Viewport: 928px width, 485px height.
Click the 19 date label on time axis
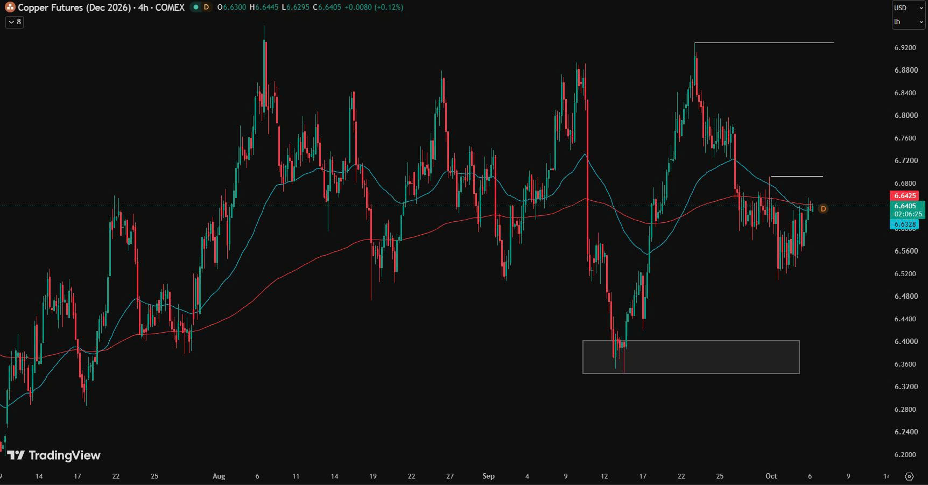tap(372, 476)
